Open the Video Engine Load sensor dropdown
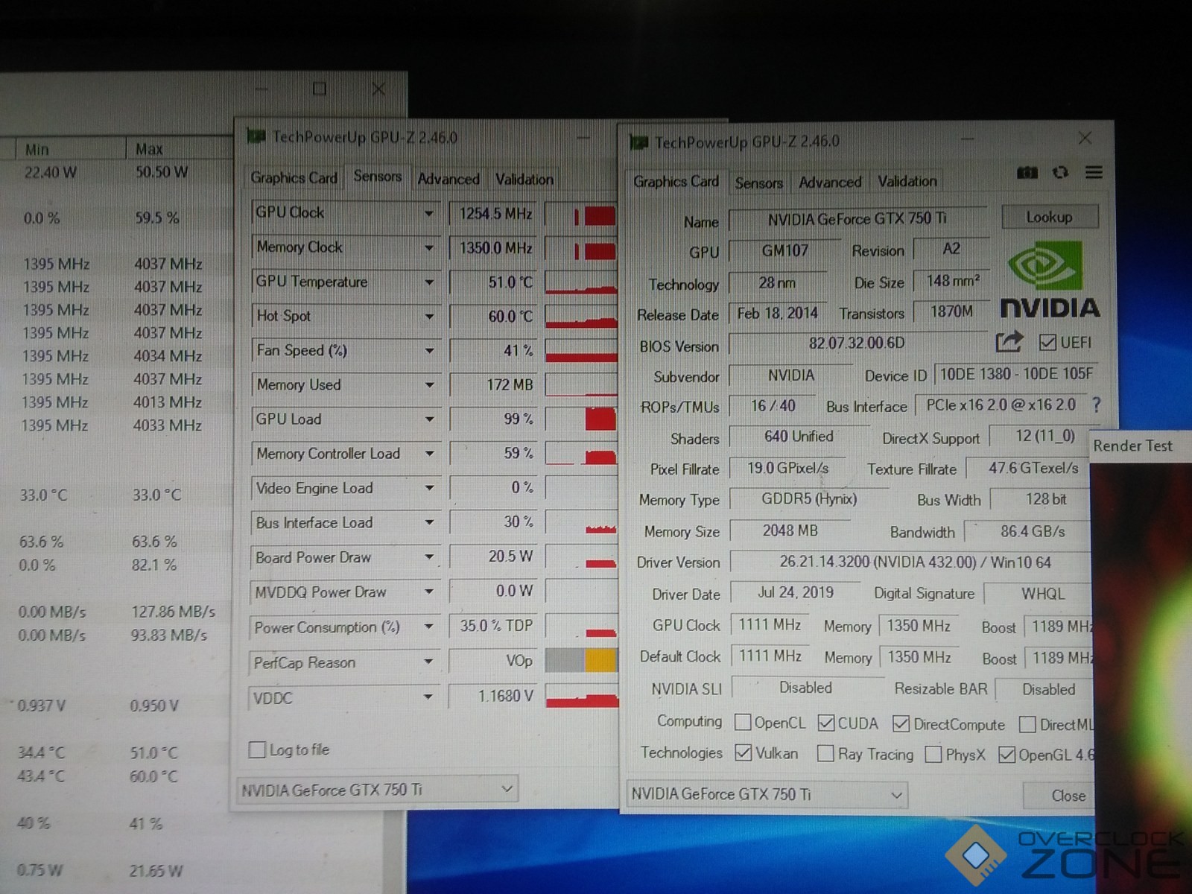The width and height of the screenshot is (1192, 894). tap(429, 488)
